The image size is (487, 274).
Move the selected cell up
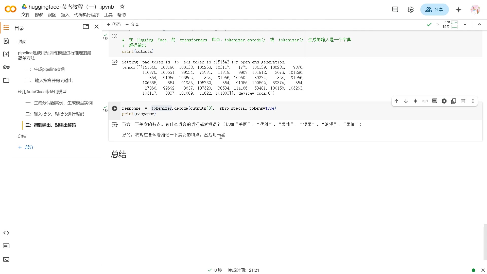pyautogui.click(x=396, y=101)
